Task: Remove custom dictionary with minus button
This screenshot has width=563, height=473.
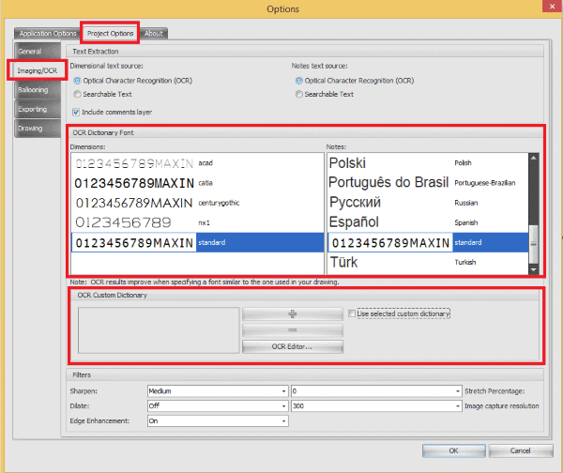Action: [293, 330]
